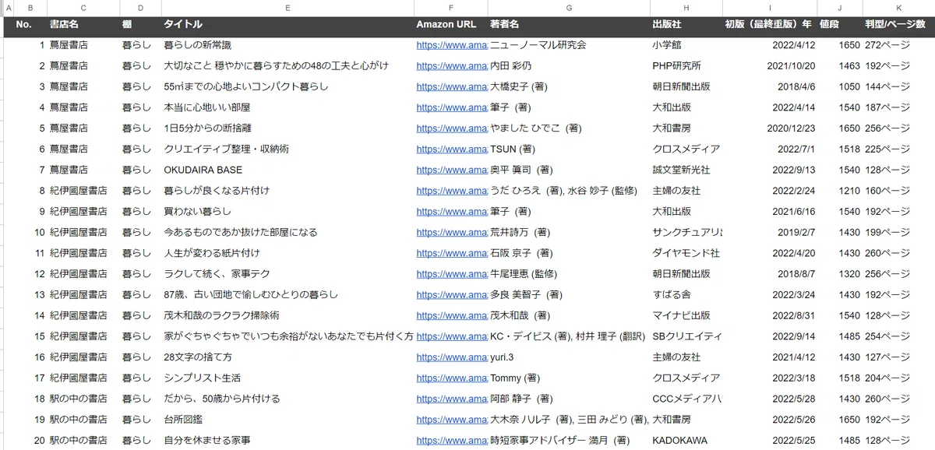The image size is (935, 450).
Task: Select publisher cell 'KADOKAWA'
Action: (686, 440)
